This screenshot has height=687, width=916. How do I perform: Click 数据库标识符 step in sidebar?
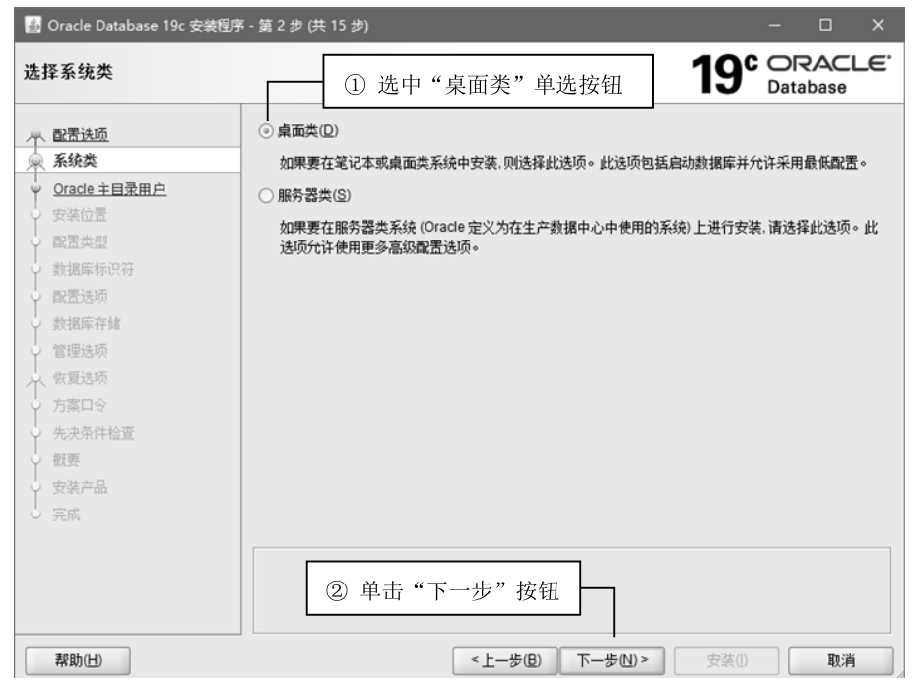pyautogui.click(x=94, y=269)
